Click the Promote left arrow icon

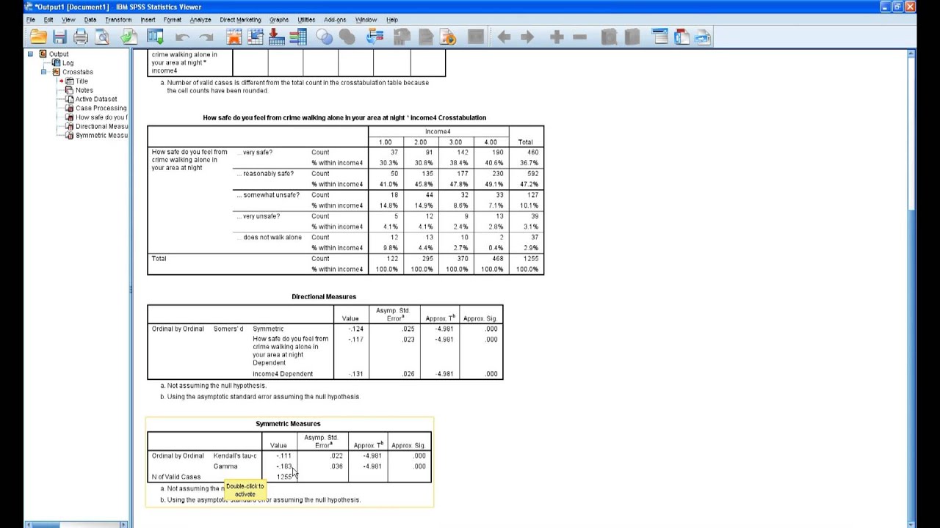[x=504, y=37]
